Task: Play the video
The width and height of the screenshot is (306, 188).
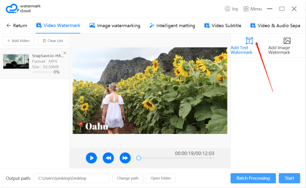Action: 91,158
